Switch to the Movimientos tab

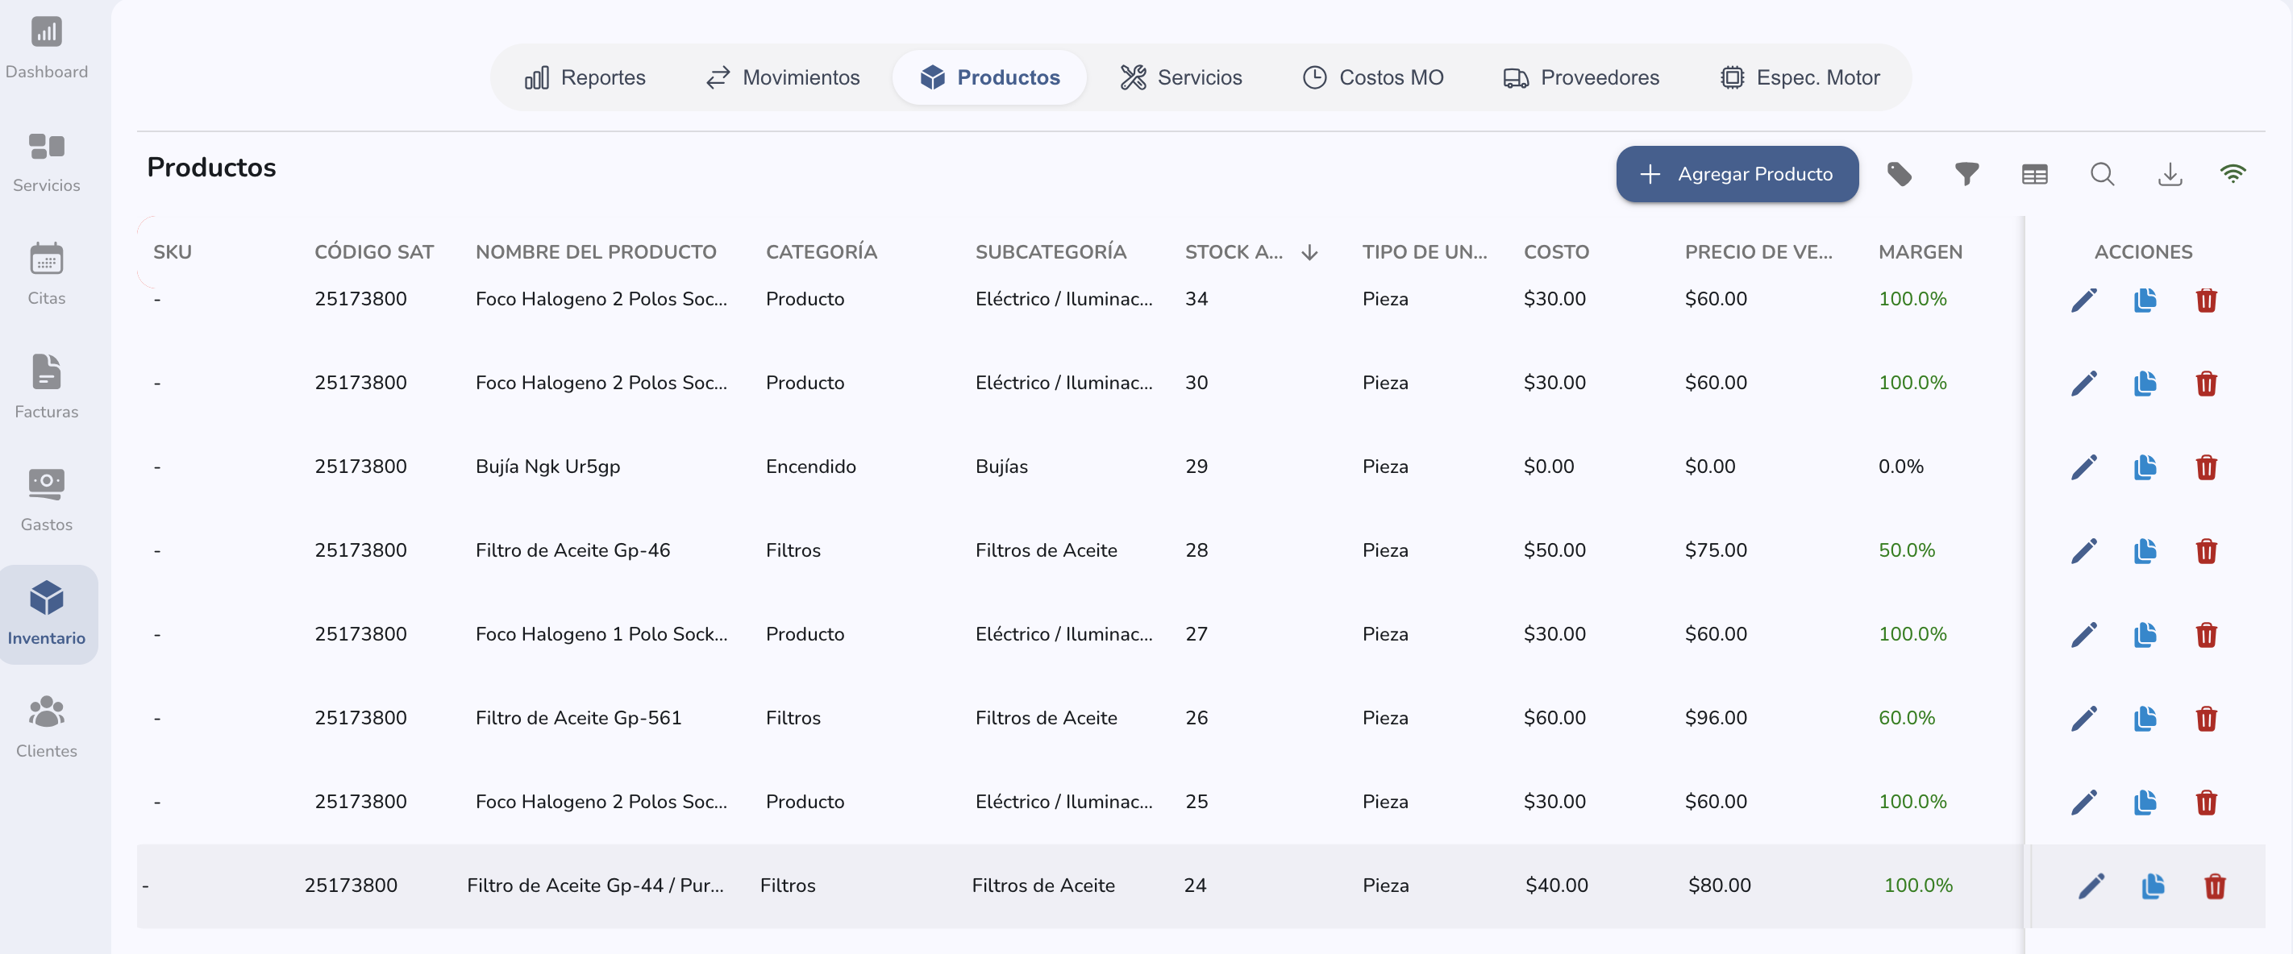coord(782,77)
